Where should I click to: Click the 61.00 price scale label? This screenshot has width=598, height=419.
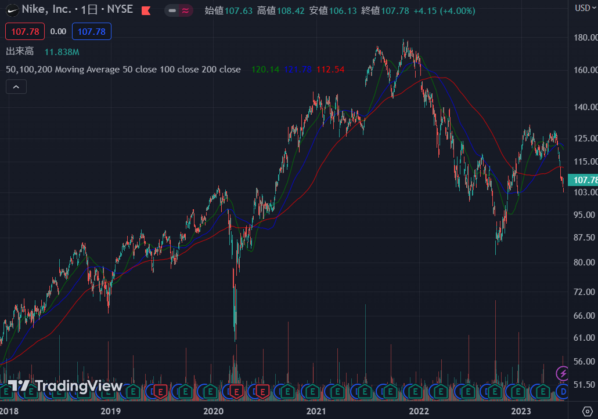point(584,337)
